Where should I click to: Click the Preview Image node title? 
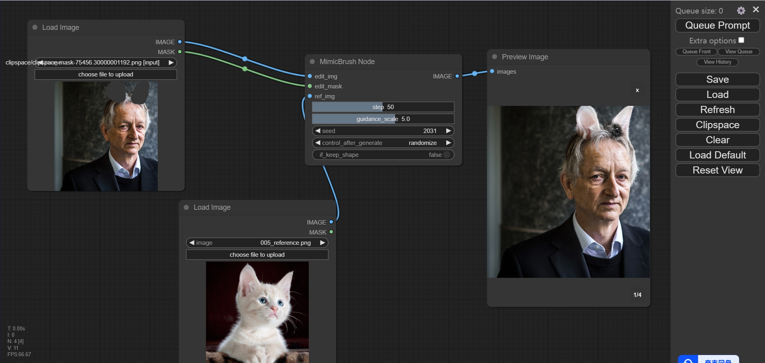point(525,57)
